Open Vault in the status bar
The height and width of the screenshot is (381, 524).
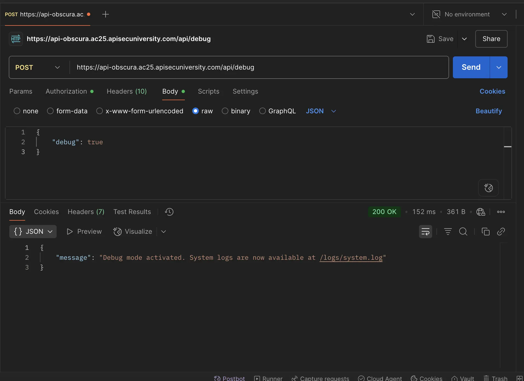pyautogui.click(x=462, y=378)
